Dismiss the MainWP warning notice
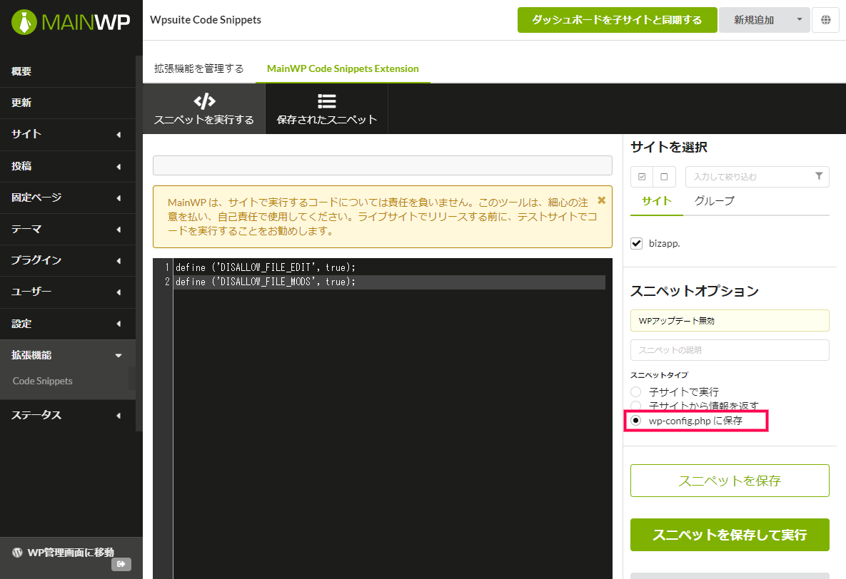Viewport: 846px width, 579px height. point(602,200)
